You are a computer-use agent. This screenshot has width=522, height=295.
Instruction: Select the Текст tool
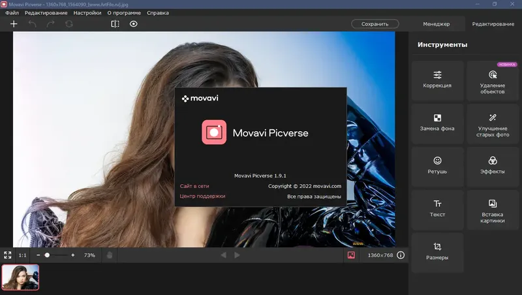[x=437, y=210]
